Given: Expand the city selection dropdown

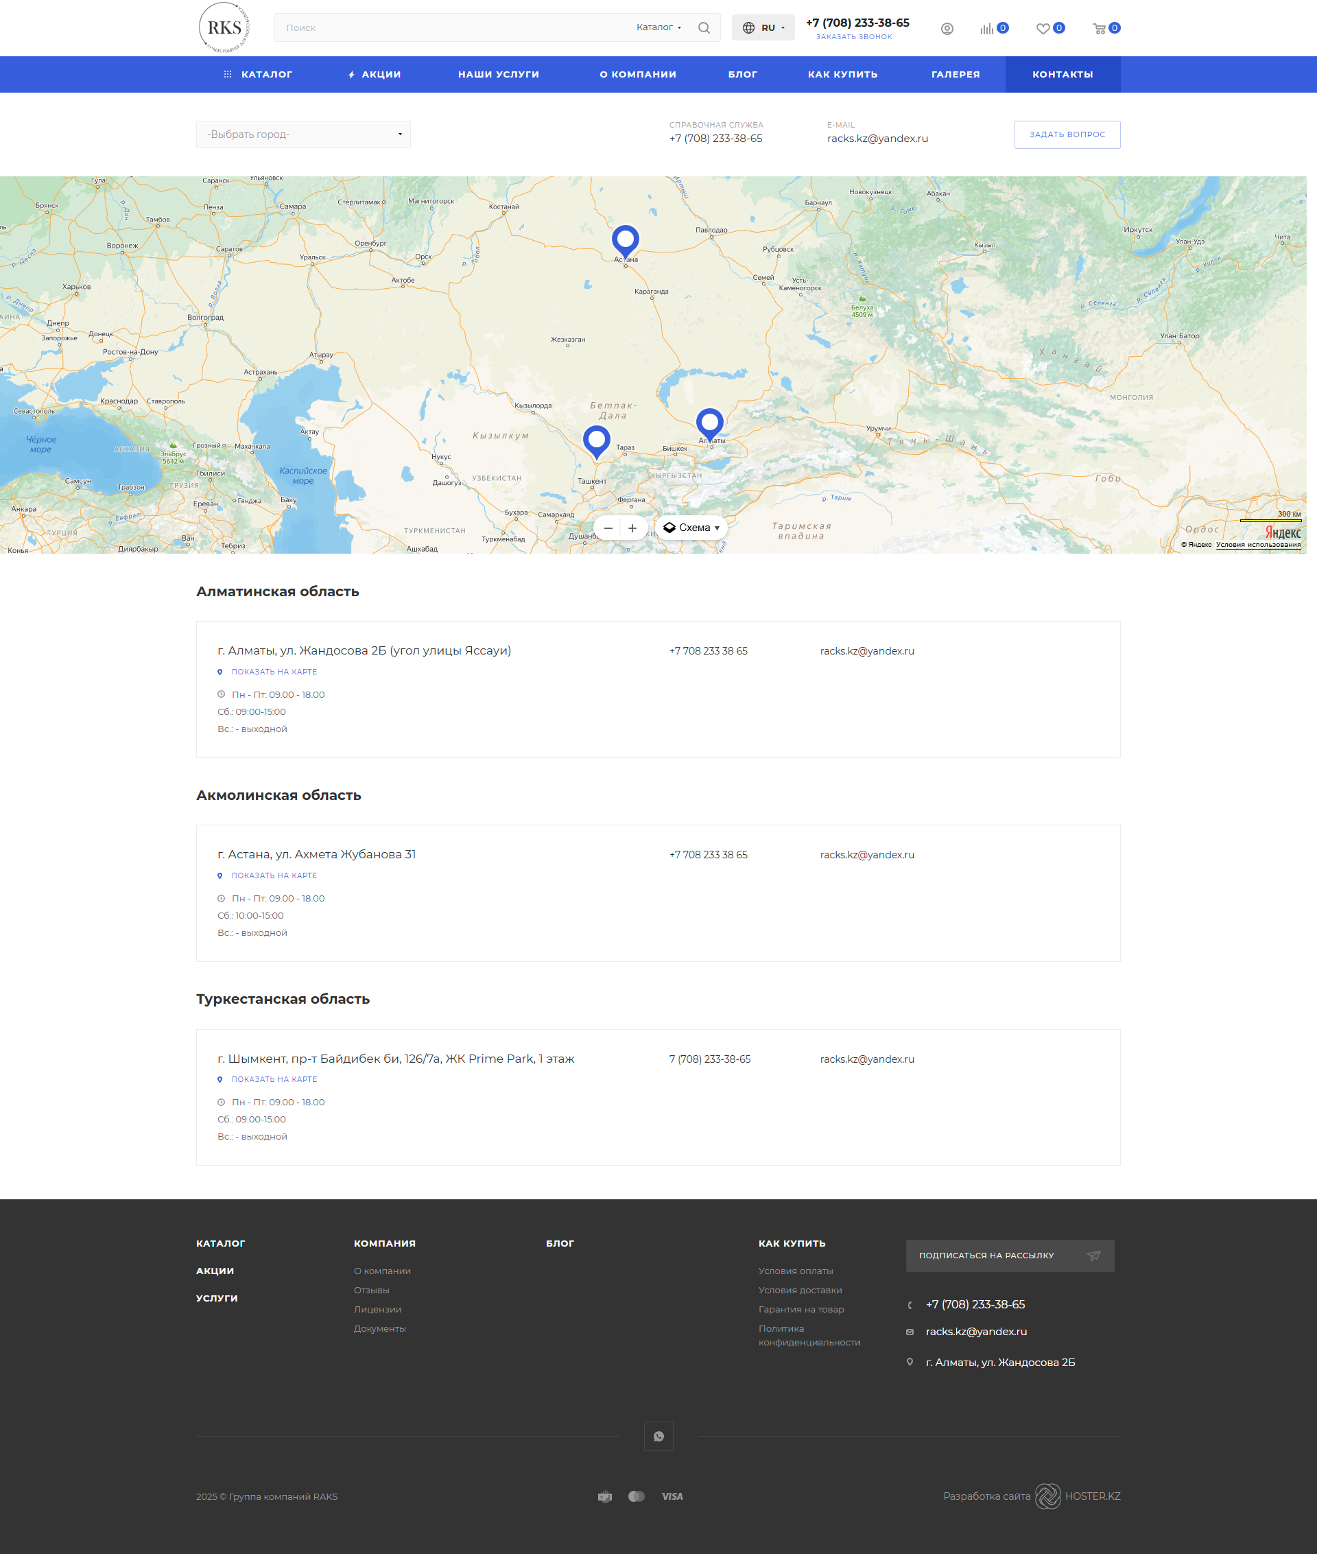Looking at the screenshot, I should [x=303, y=134].
